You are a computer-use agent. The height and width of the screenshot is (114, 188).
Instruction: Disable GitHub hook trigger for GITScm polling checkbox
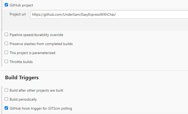[6, 108]
